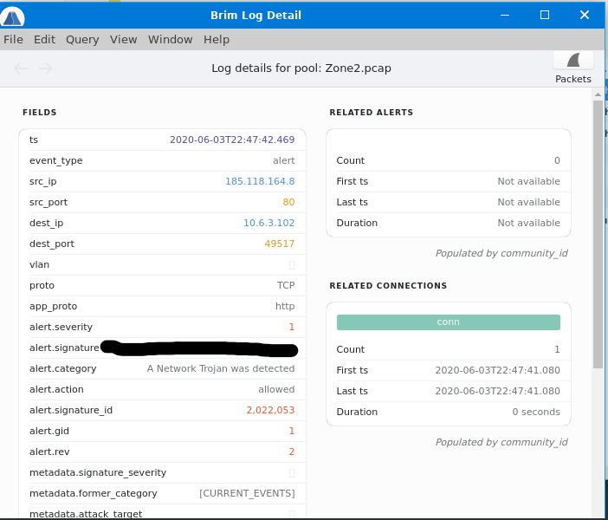This screenshot has width=608, height=520.
Task: Click the scrollbar up arrow
Action: (x=598, y=94)
